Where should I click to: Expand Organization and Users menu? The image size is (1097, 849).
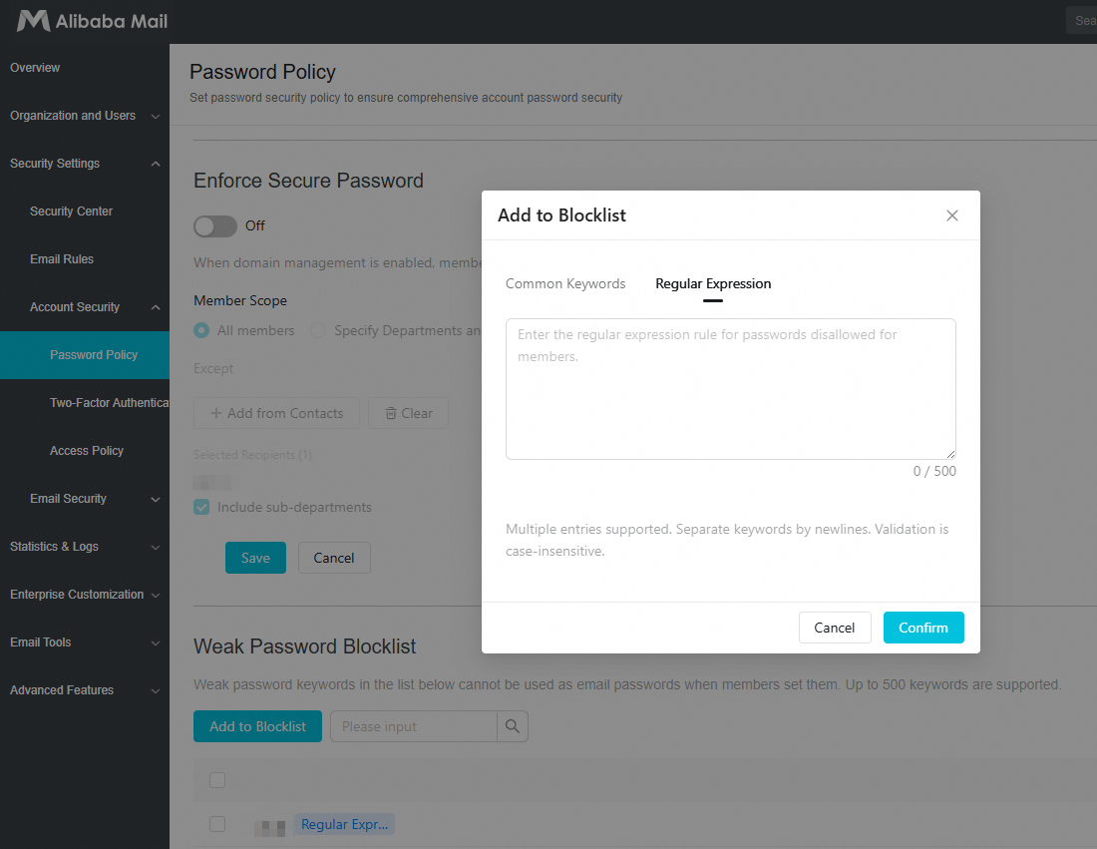tap(85, 116)
